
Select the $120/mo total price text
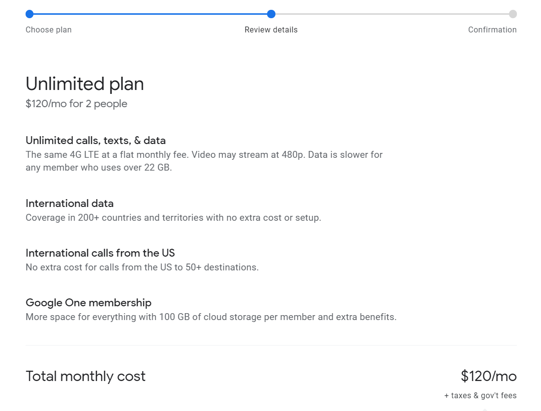click(488, 376)
